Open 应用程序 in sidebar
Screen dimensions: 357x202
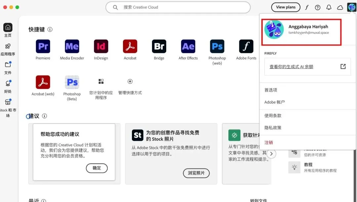coord(8,49)
